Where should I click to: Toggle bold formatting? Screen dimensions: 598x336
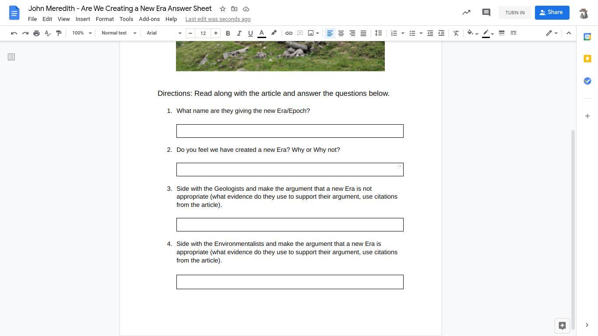pos(228,33)
